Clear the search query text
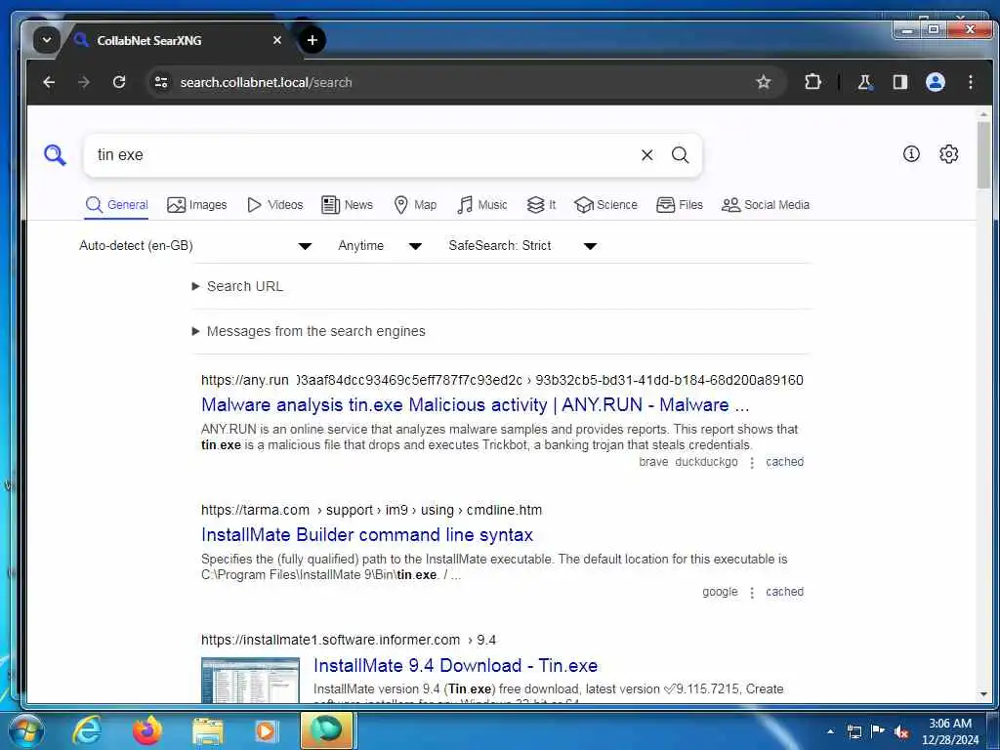The width and height of the screenshot is (1000, 750). point(646,155)
